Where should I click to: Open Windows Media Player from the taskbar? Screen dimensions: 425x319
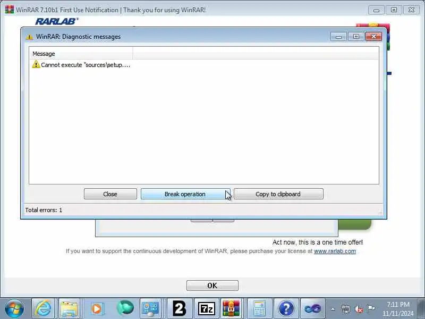point(97,309)
